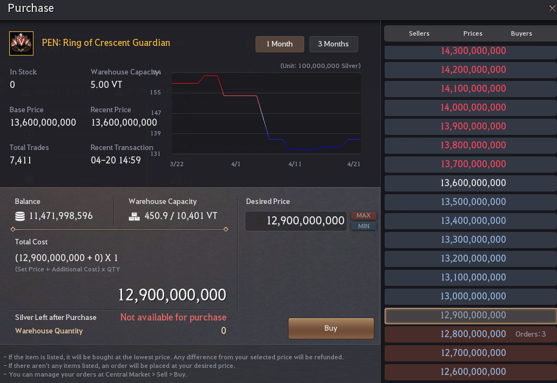Select price row 13,100,000,000
Screen dimensions: 557x383
point(471,278)
